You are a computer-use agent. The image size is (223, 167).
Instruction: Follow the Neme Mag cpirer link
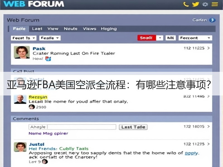[x=48, y=134]
